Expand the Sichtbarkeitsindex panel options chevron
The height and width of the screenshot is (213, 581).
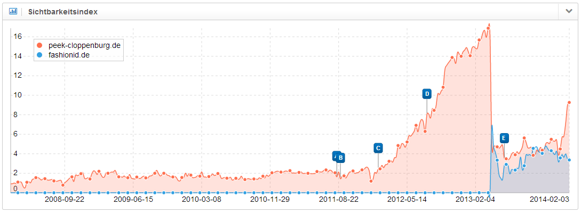[568, 11]
